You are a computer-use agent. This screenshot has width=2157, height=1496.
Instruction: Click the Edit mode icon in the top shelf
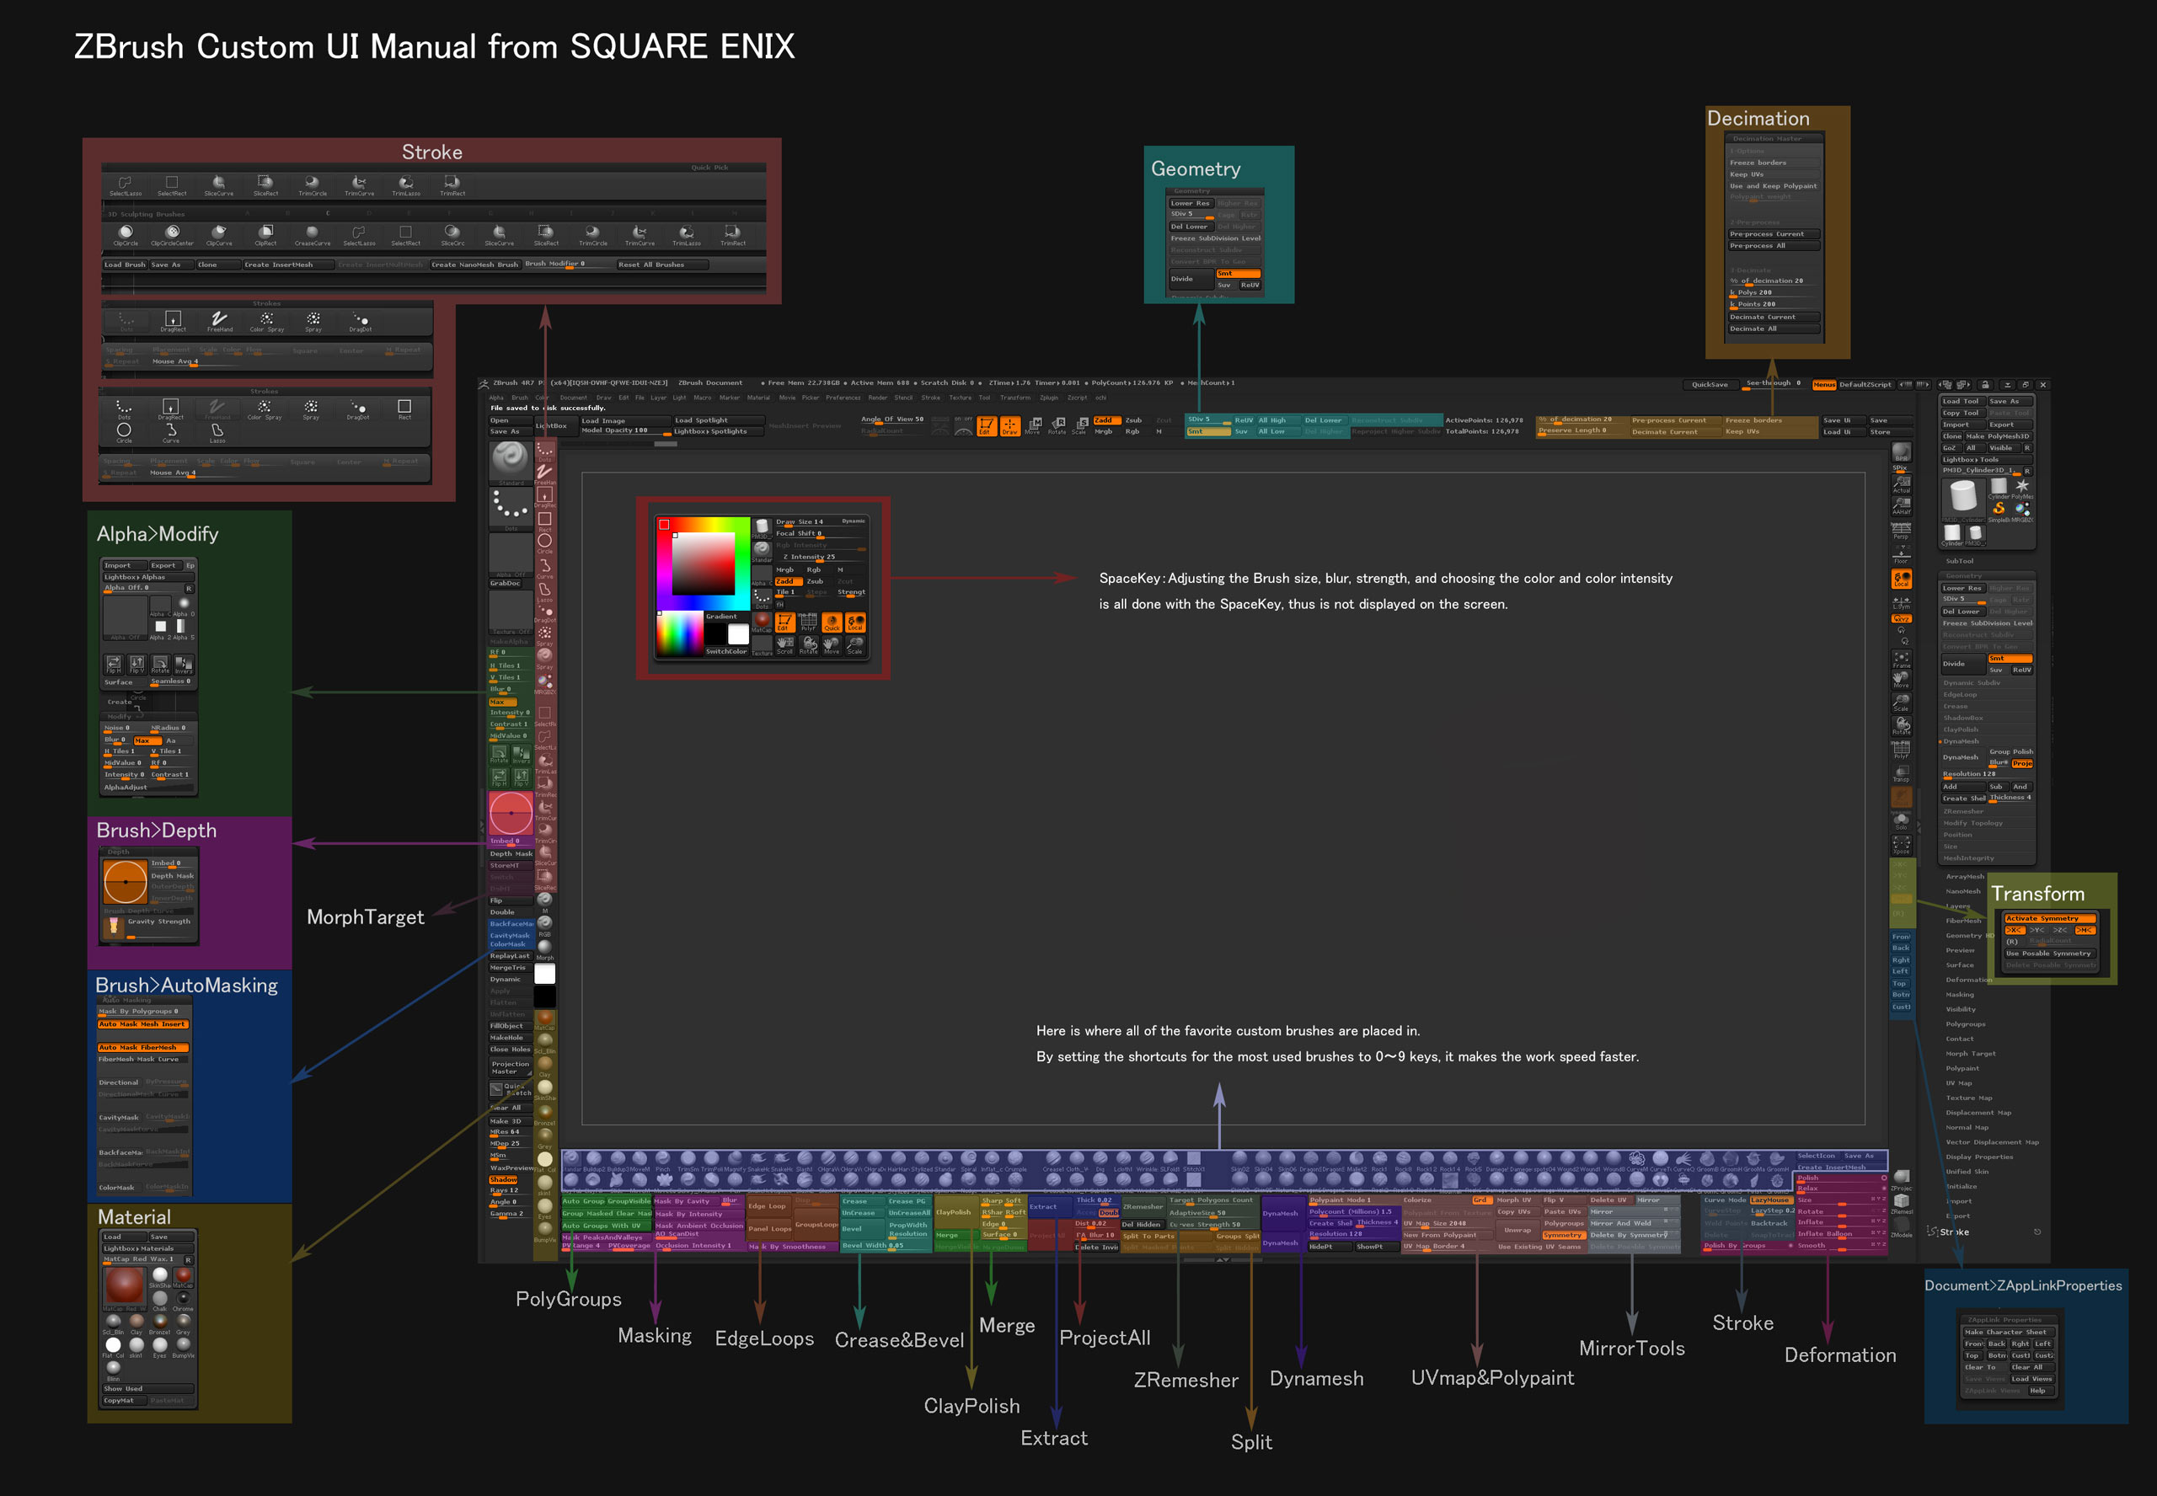tap(988, 427)
